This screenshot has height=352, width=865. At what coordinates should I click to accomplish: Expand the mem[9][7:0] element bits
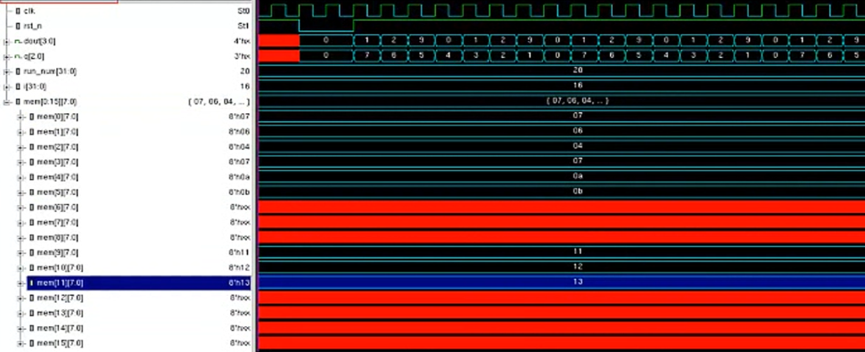(21, 253)
